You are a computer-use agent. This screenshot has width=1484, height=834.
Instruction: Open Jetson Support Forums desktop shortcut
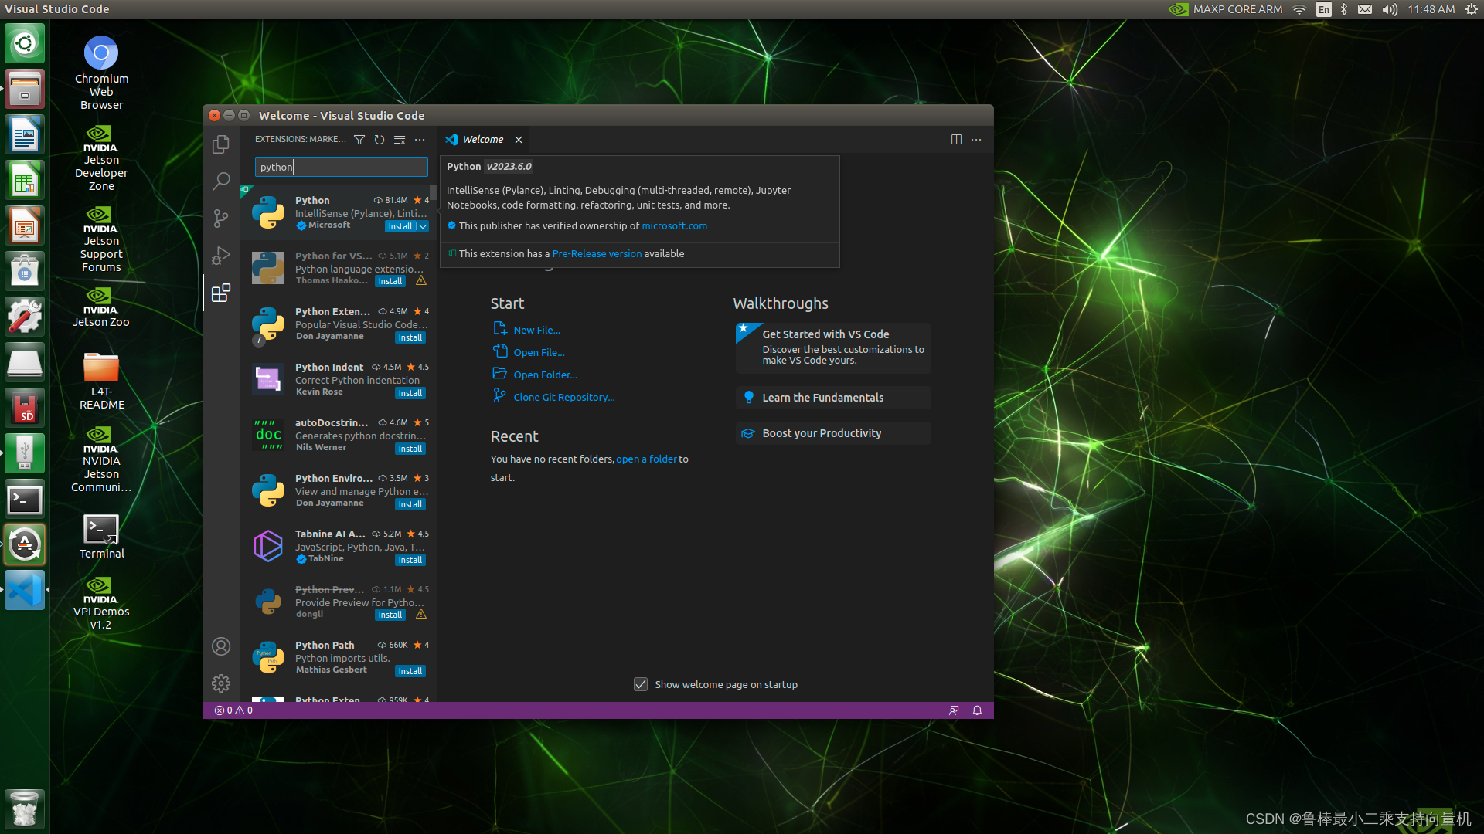[x=101, y=239]
